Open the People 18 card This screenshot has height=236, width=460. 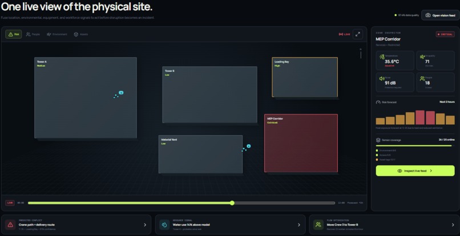pos(435,83)
